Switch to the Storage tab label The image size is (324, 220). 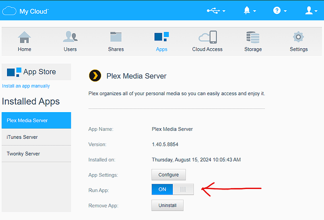[253, 50]
